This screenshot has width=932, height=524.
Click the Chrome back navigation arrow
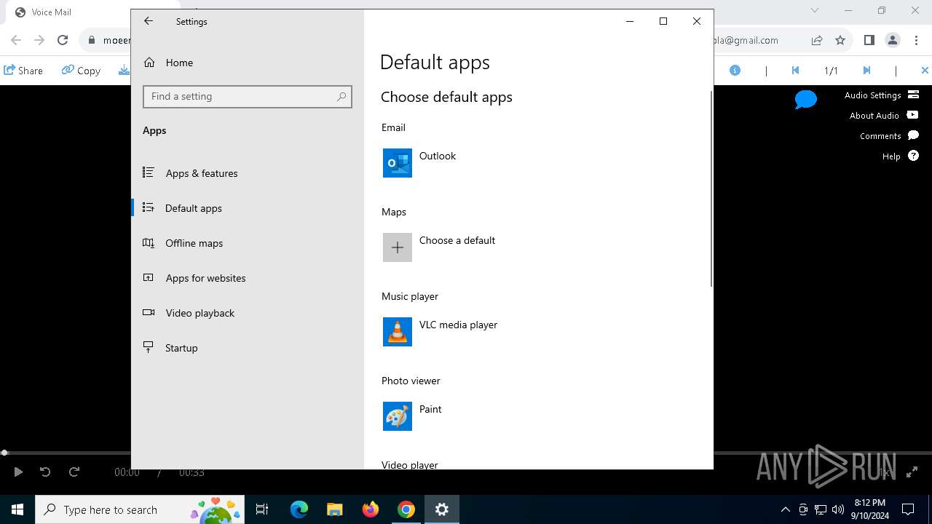pos(16,41)
